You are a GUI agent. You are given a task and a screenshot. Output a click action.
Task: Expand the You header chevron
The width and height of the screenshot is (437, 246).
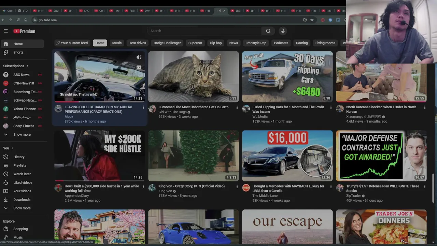point(13,148)
